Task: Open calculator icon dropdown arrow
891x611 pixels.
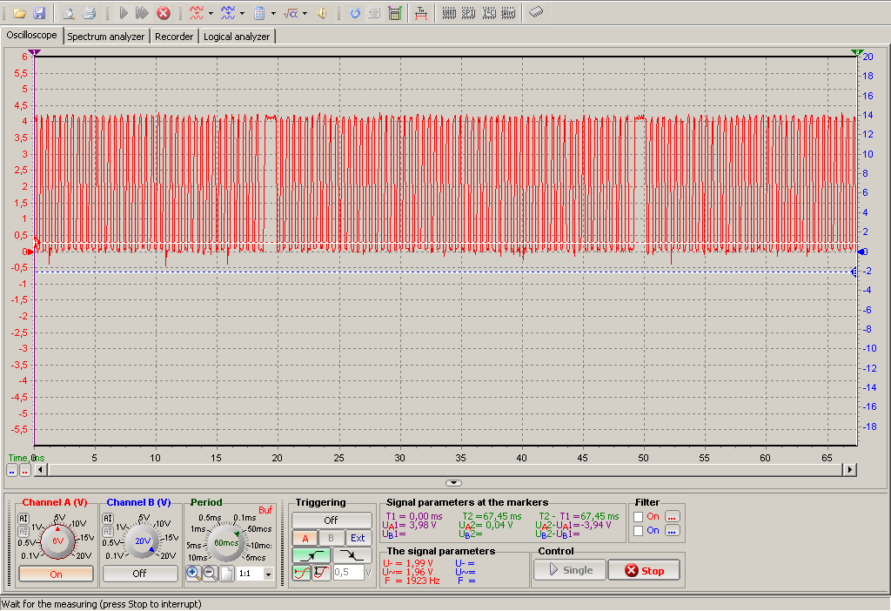Action: click(273, 13)
